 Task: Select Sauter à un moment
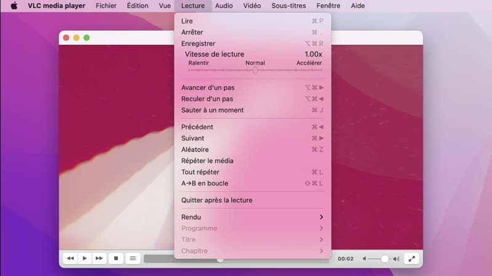[253, 110]
